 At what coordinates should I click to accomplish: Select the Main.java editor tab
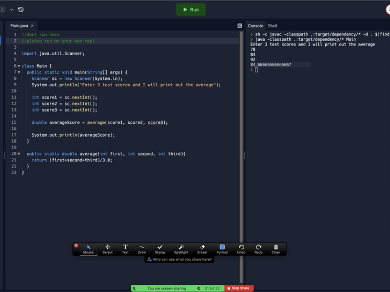[19, 26]
